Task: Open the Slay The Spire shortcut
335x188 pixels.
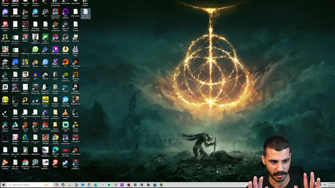Action: (x=35, y=127)
